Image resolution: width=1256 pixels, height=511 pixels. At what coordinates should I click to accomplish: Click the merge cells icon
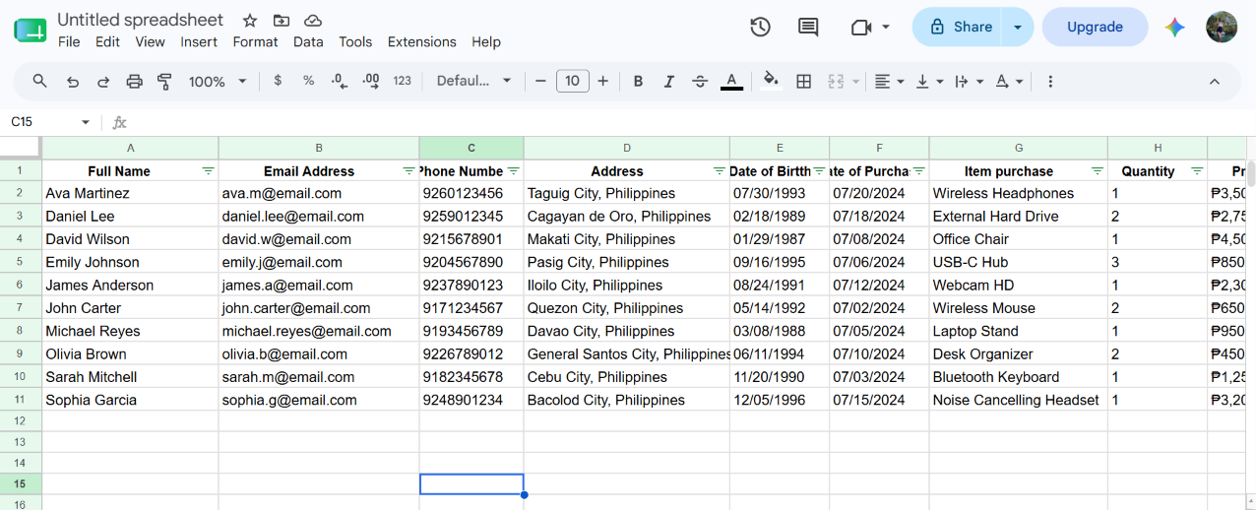pyautogui.click(x=836, y=81)
